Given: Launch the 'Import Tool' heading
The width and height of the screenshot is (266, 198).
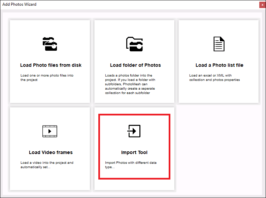Looking at the screenshot, I should coord(134,152).
